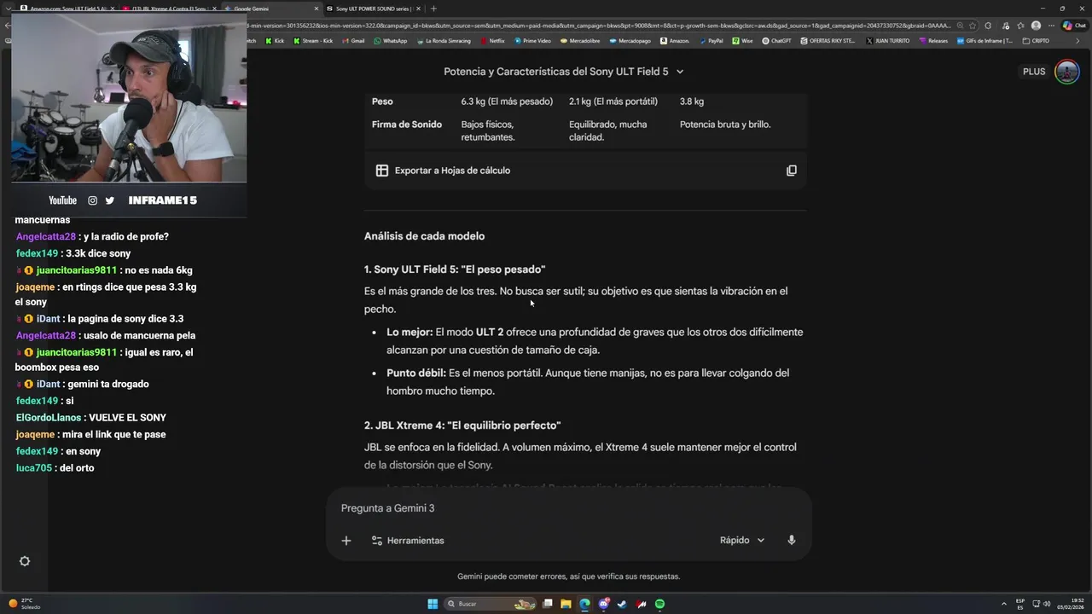1092x614 pixels.
Task: Focus the Pregunta a Gemini 3 input field
Action: 567,508
